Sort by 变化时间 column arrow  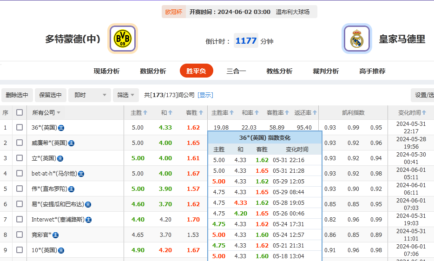click(424, 113)
